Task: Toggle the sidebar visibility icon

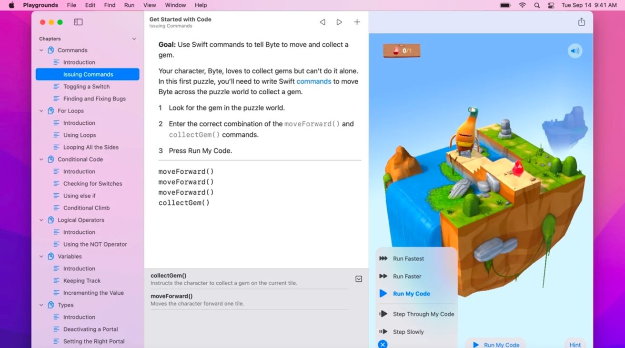Action: tap(78, 22)
